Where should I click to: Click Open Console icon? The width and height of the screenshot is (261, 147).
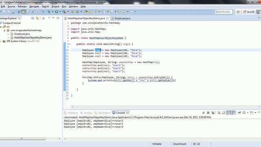[252, 113]
